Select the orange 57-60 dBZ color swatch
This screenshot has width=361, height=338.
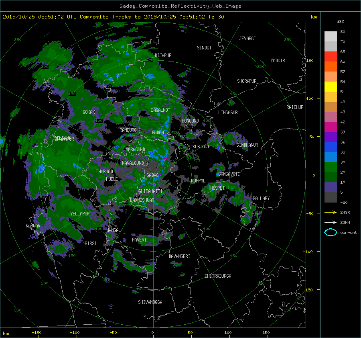click(x=331, y=66)
